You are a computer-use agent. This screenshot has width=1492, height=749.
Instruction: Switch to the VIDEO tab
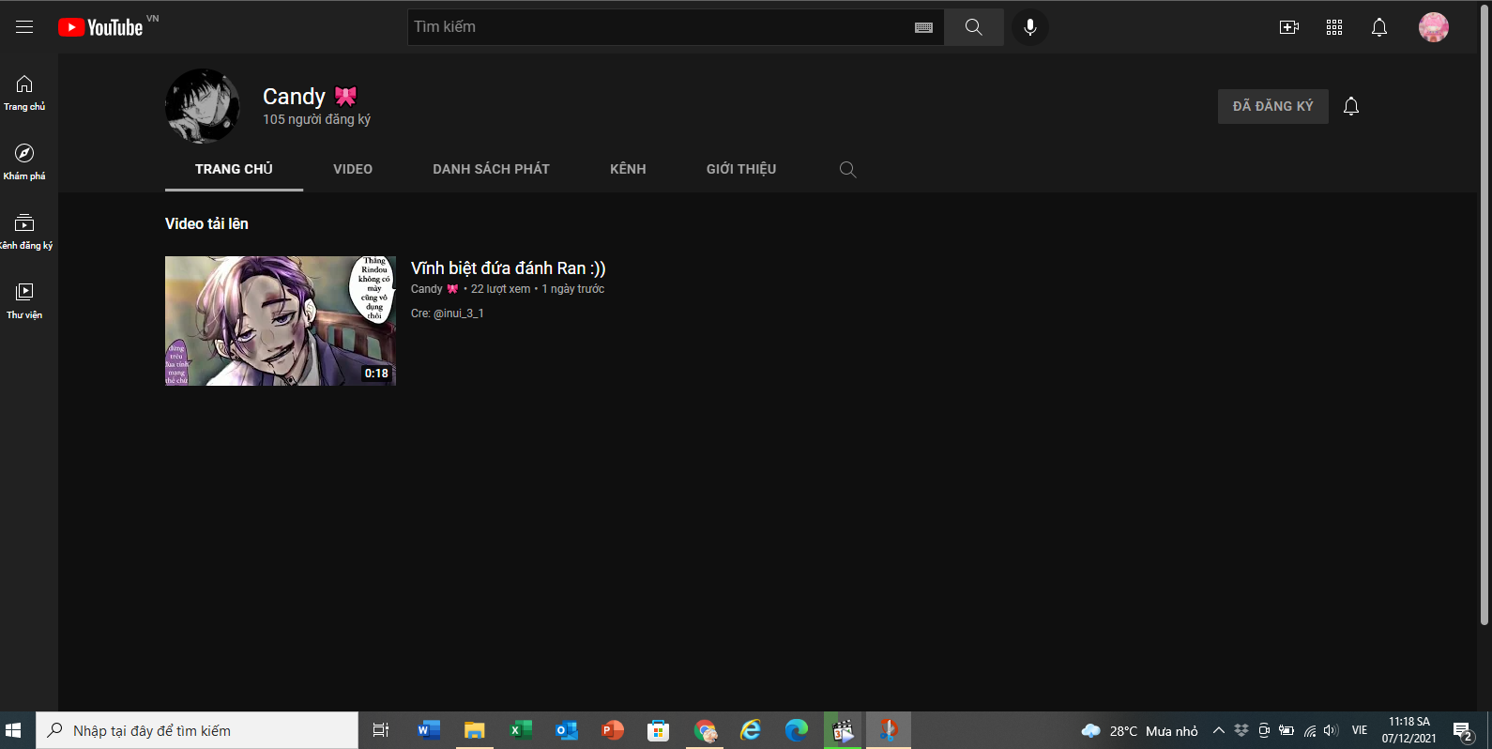pos(353,169)
